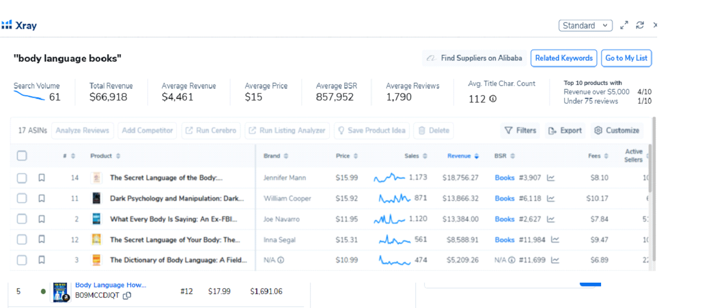This screenshot has width=724, height=308.
Task: Bookmark The Dictionary of Body Language row
Action: click(41, 260)
